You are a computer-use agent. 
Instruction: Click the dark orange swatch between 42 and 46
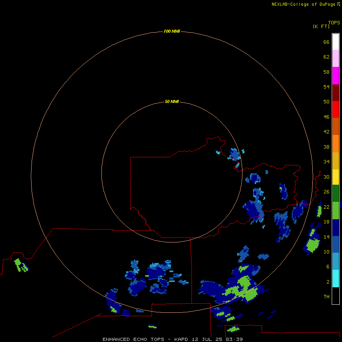pyautogui.click(x=336, y=126)
